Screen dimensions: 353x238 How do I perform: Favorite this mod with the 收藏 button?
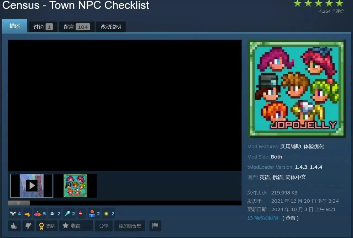point(72,226)
